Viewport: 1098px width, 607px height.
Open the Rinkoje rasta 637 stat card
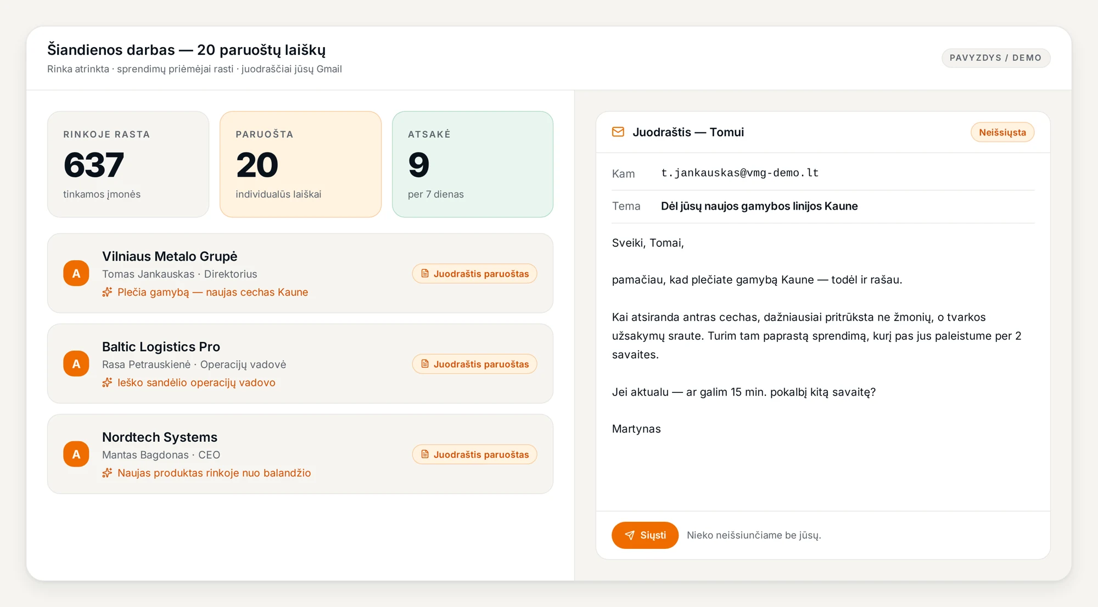click(x=128, y=164)
